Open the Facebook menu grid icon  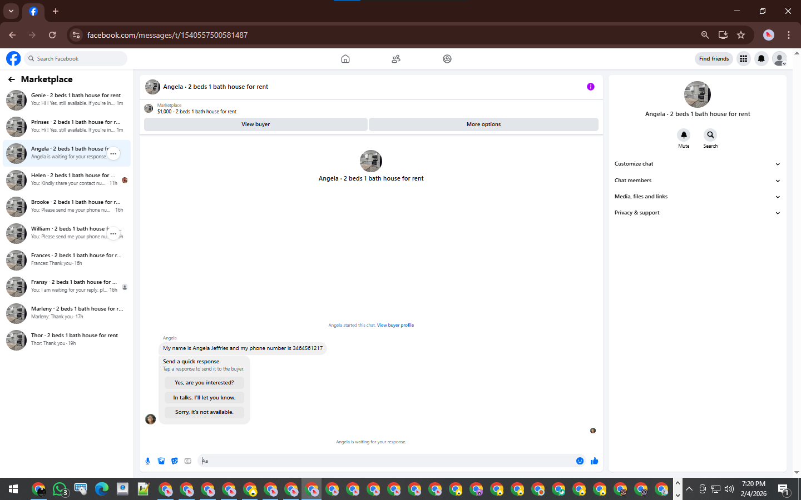(743, 58)
